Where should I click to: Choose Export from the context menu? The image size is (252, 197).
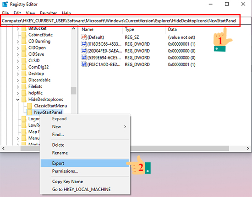[85, 163]
